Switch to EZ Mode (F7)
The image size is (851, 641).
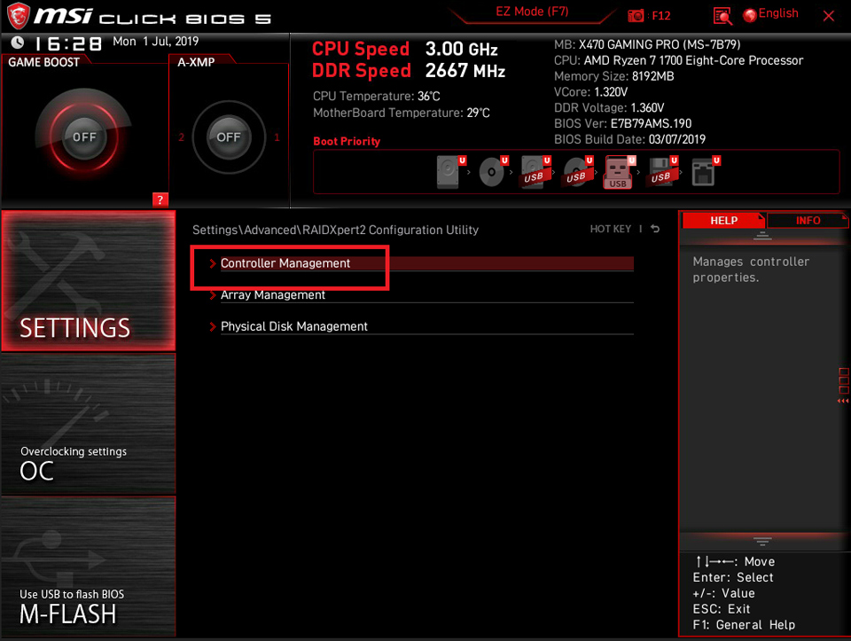532,12
